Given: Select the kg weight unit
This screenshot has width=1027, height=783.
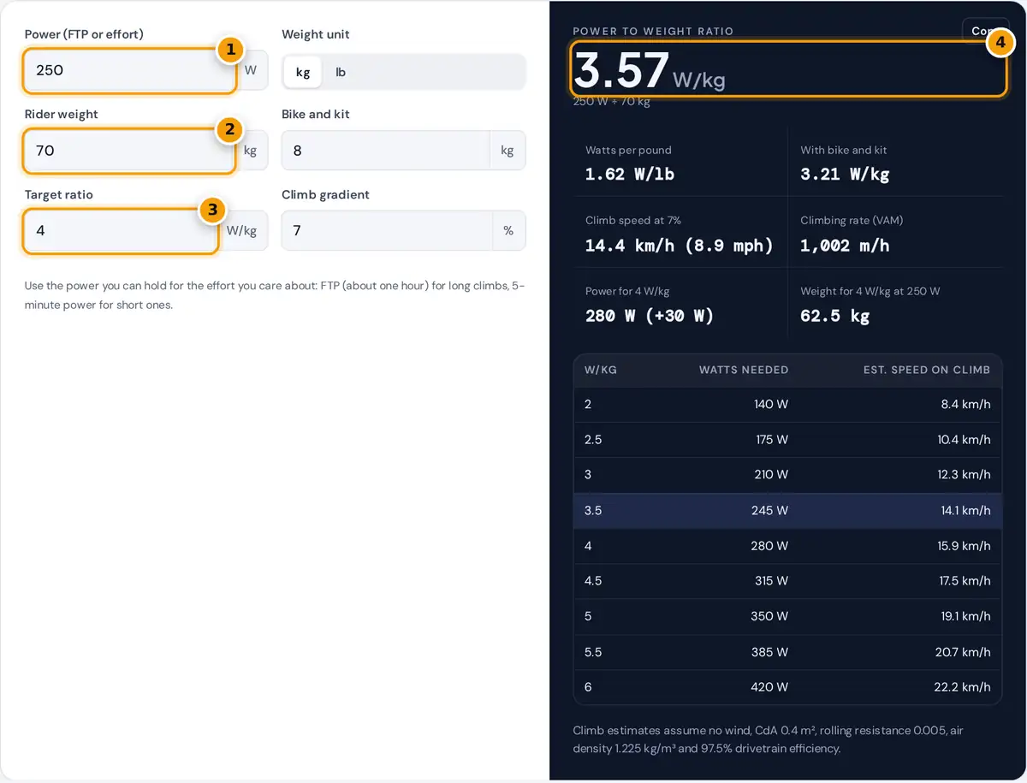Looking at the screenshot, I should pyautogui.click(x=303, y=72).
